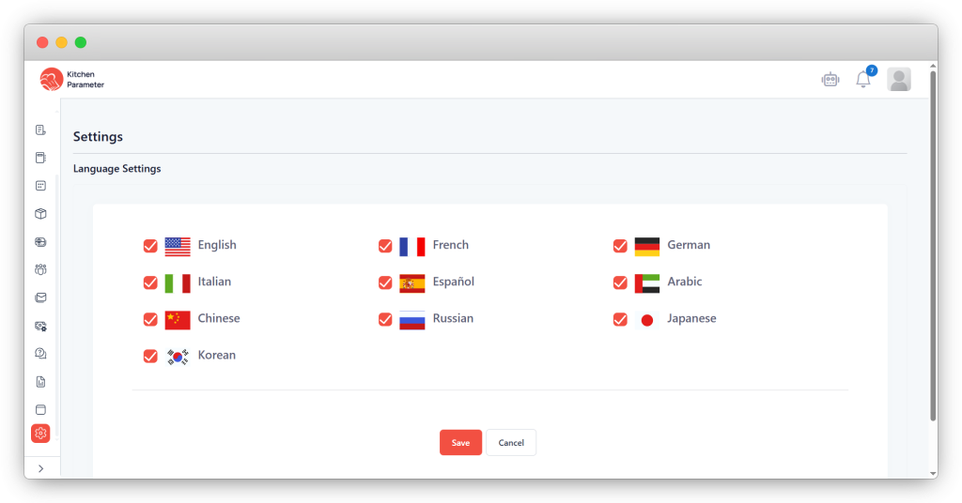This screenshot has height=503, width=962.
Task: Uncheck the Russian language checkbox
Action: point(385,319)
